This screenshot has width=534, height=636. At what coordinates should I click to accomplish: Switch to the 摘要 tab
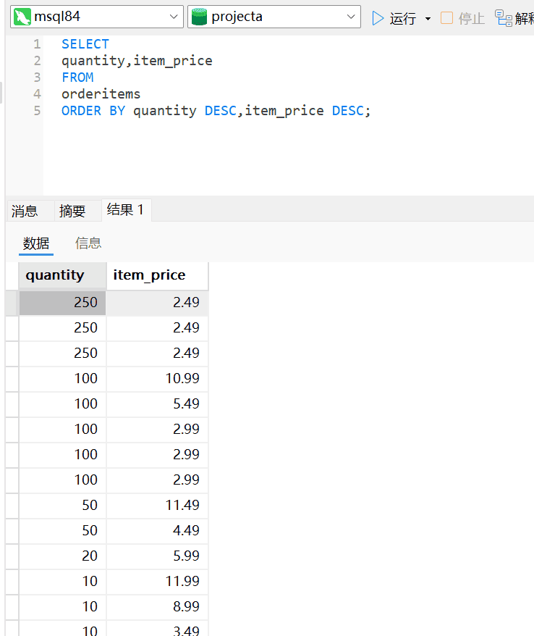click(x=72, y=211)
